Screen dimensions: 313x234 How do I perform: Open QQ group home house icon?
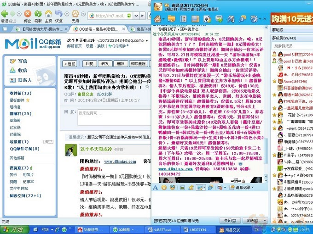pyautogui.click(x=157, y=19)
